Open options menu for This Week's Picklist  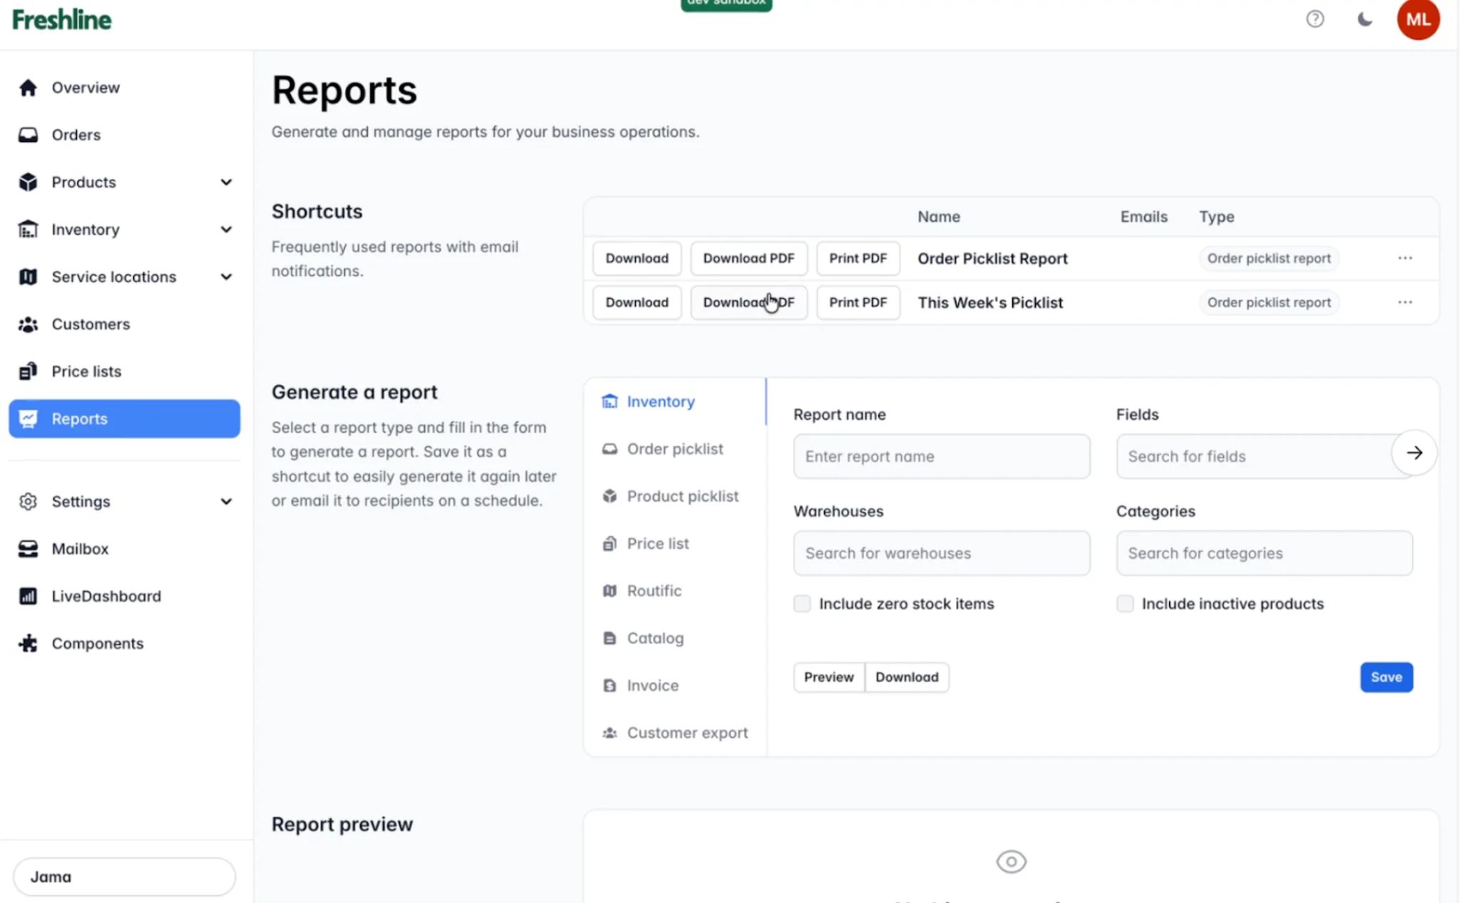(1404, 302)
